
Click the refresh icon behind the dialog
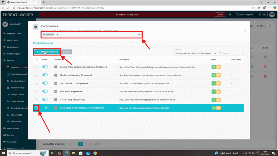pos(270,26)
